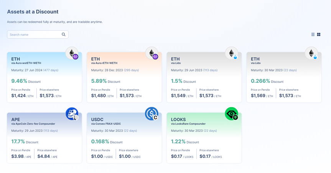Open the APE card title
The height and width of the screenshot is (173, 331).
coord(16,120)
